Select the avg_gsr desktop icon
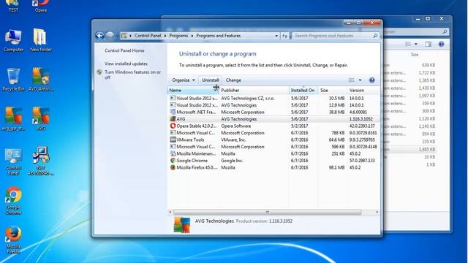This screenshot has height=263, width=468. [x=13, y=119]
